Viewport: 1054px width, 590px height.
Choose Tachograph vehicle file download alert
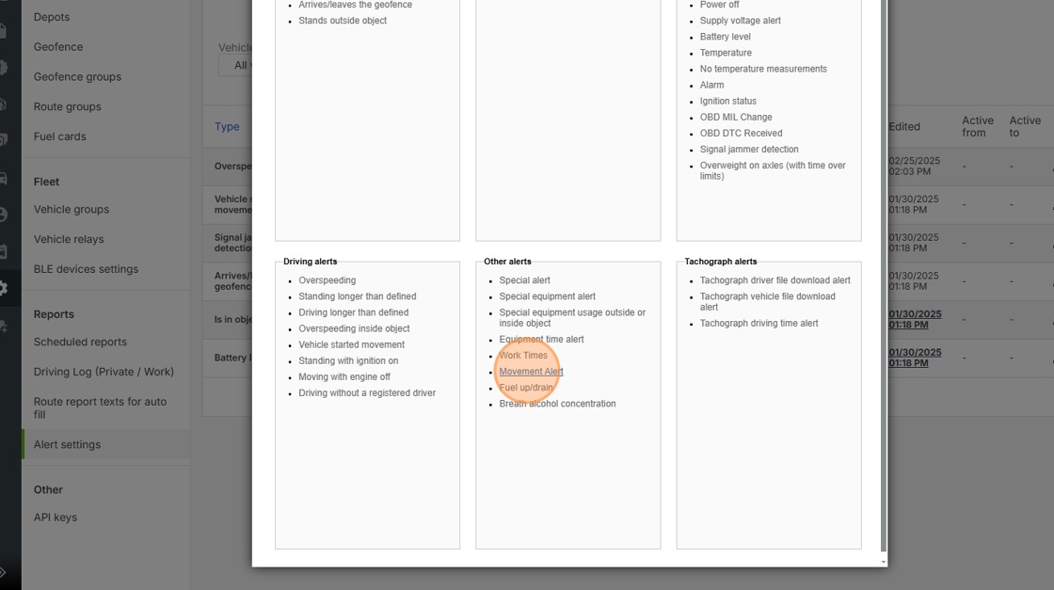click(768, 302)
